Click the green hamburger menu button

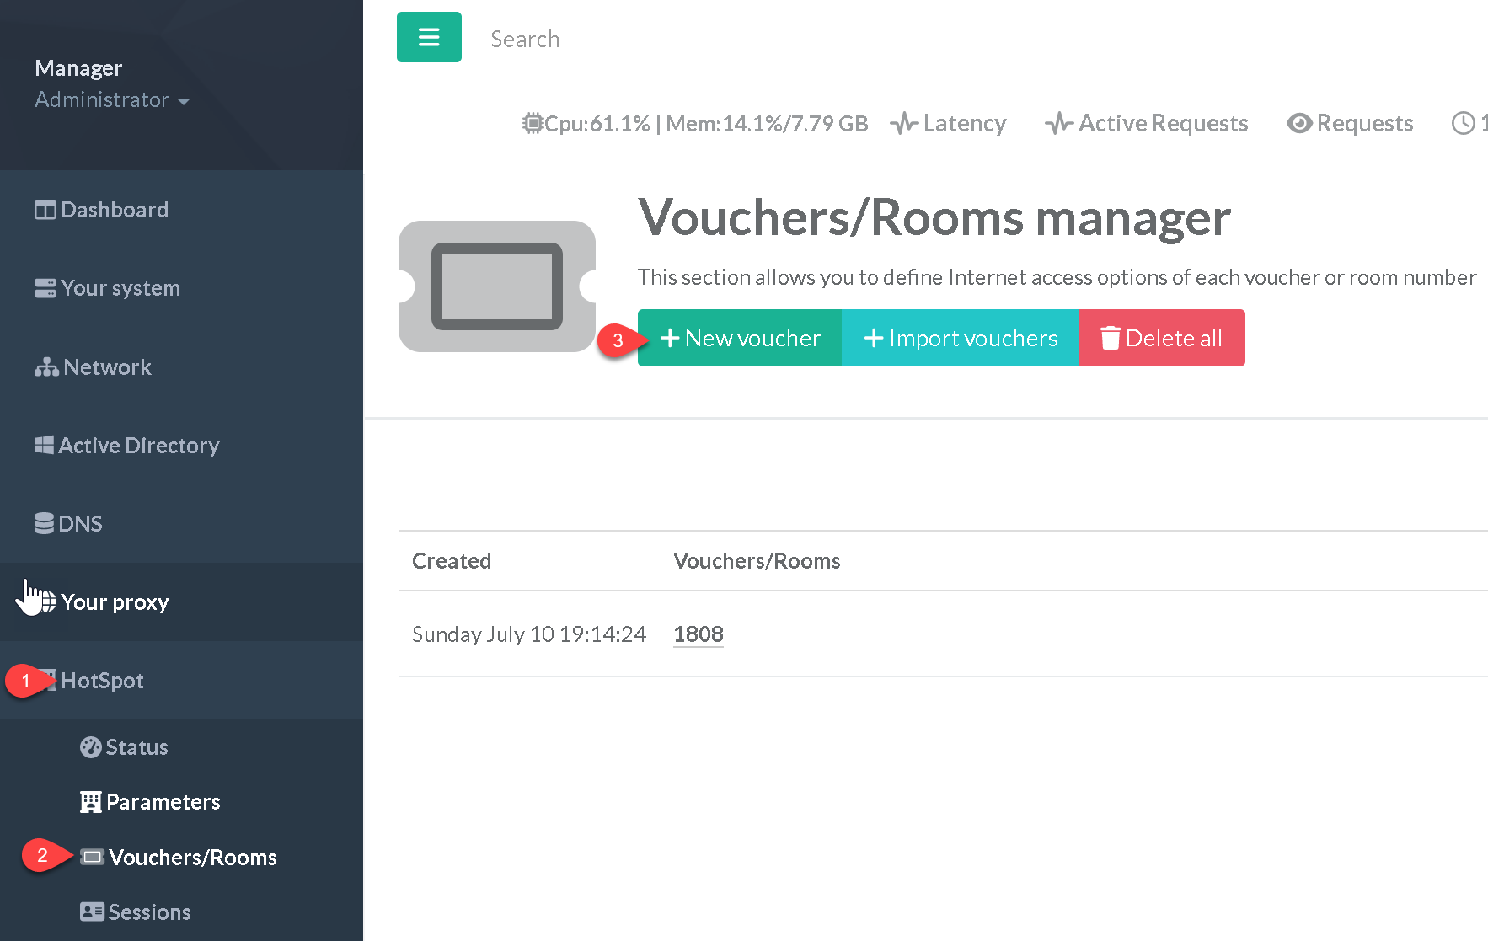(x=429, y=37)
